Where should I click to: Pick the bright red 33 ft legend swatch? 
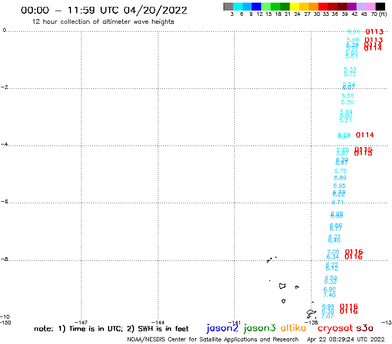tap(323, 6)
